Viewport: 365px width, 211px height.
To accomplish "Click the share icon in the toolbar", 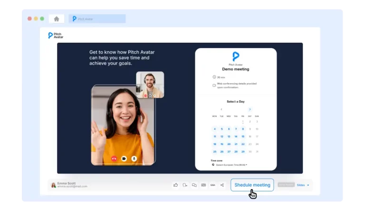I will point(222,185).
